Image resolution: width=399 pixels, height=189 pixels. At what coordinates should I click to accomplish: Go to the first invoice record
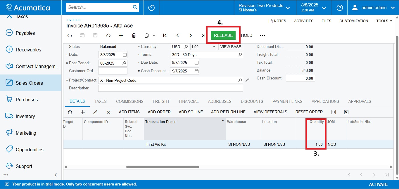tap(165, 35)
